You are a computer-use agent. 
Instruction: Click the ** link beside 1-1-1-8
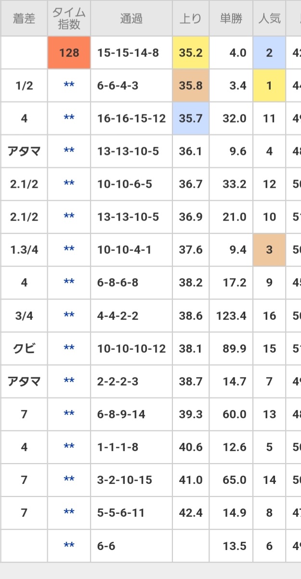pos(69,447)
